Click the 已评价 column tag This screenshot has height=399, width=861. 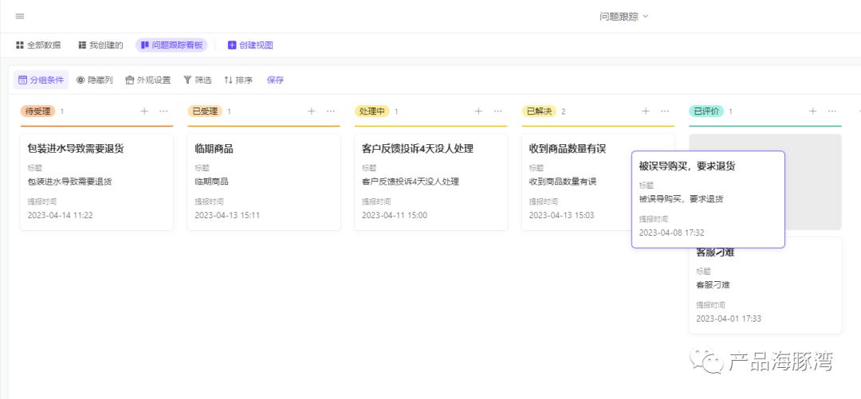click(706, 111)
